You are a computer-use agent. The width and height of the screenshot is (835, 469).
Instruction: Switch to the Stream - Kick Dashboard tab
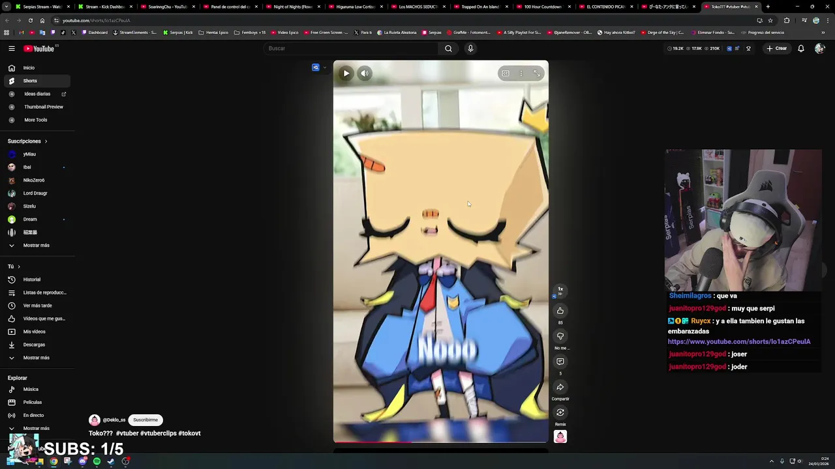coord(104,7)
